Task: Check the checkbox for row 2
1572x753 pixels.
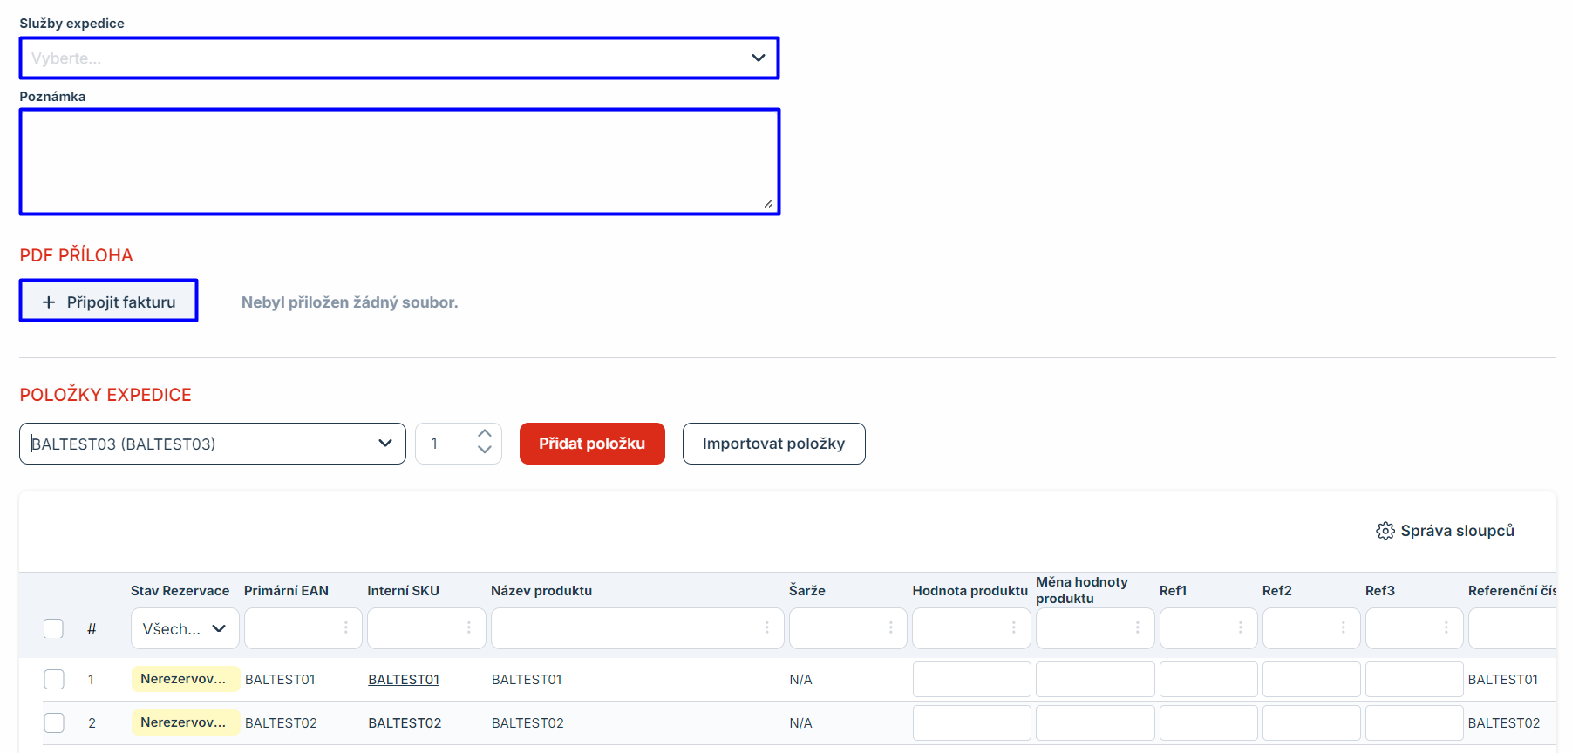Action: (54, 722)
